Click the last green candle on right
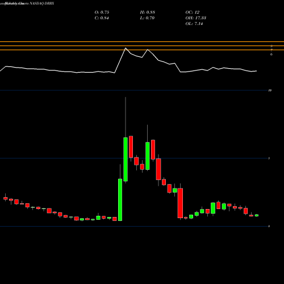Screen dimensions: 284x284 [257, 215]
